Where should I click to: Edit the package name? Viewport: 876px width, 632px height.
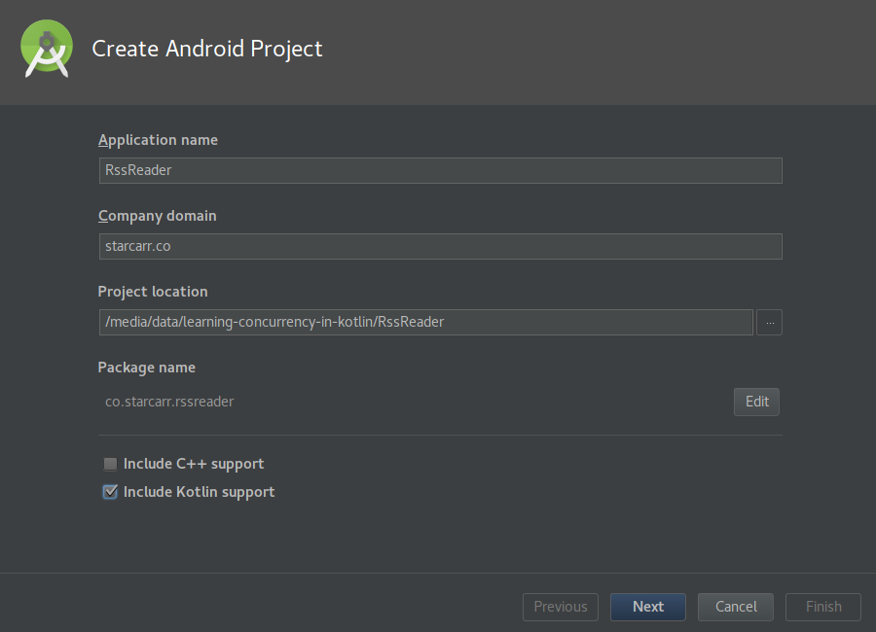pyautogui.click(x=756, y=402)
